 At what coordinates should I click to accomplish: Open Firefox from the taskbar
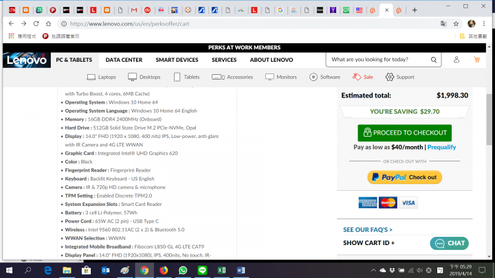pyautogui.click(x=164, y=270)
